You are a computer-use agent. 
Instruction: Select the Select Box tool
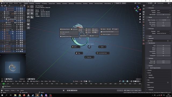(x=28, y=6)
